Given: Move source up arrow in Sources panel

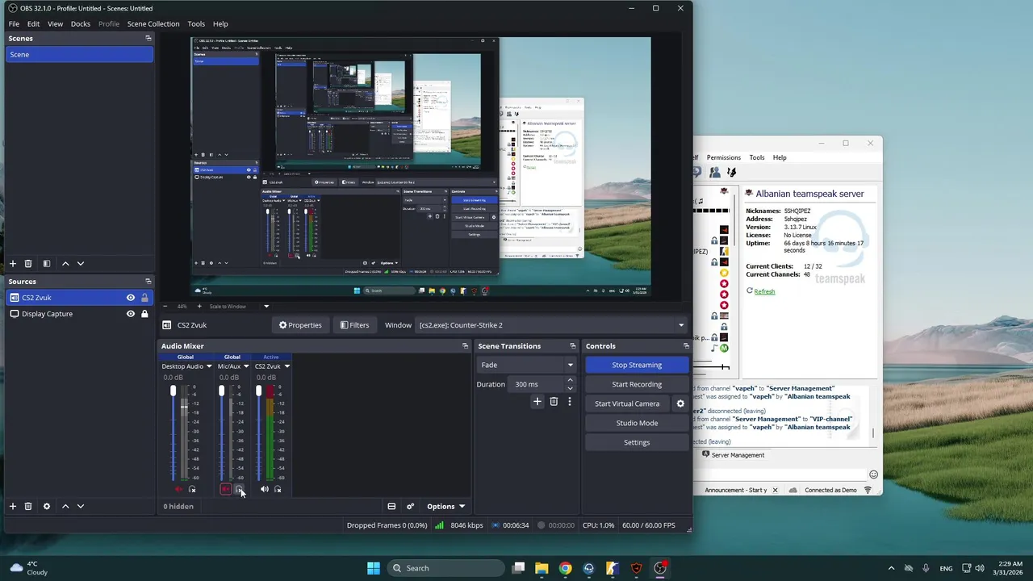Looking at the screenshot, I should (65, 506).
